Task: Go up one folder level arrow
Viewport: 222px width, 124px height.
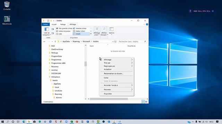Action: pos(55,42)
